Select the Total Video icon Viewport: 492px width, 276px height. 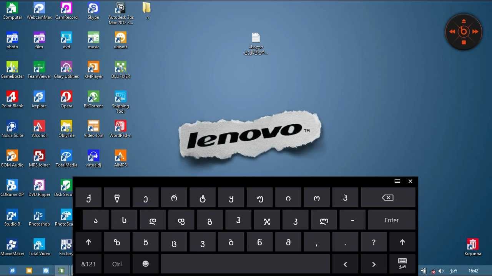(39, 247)
